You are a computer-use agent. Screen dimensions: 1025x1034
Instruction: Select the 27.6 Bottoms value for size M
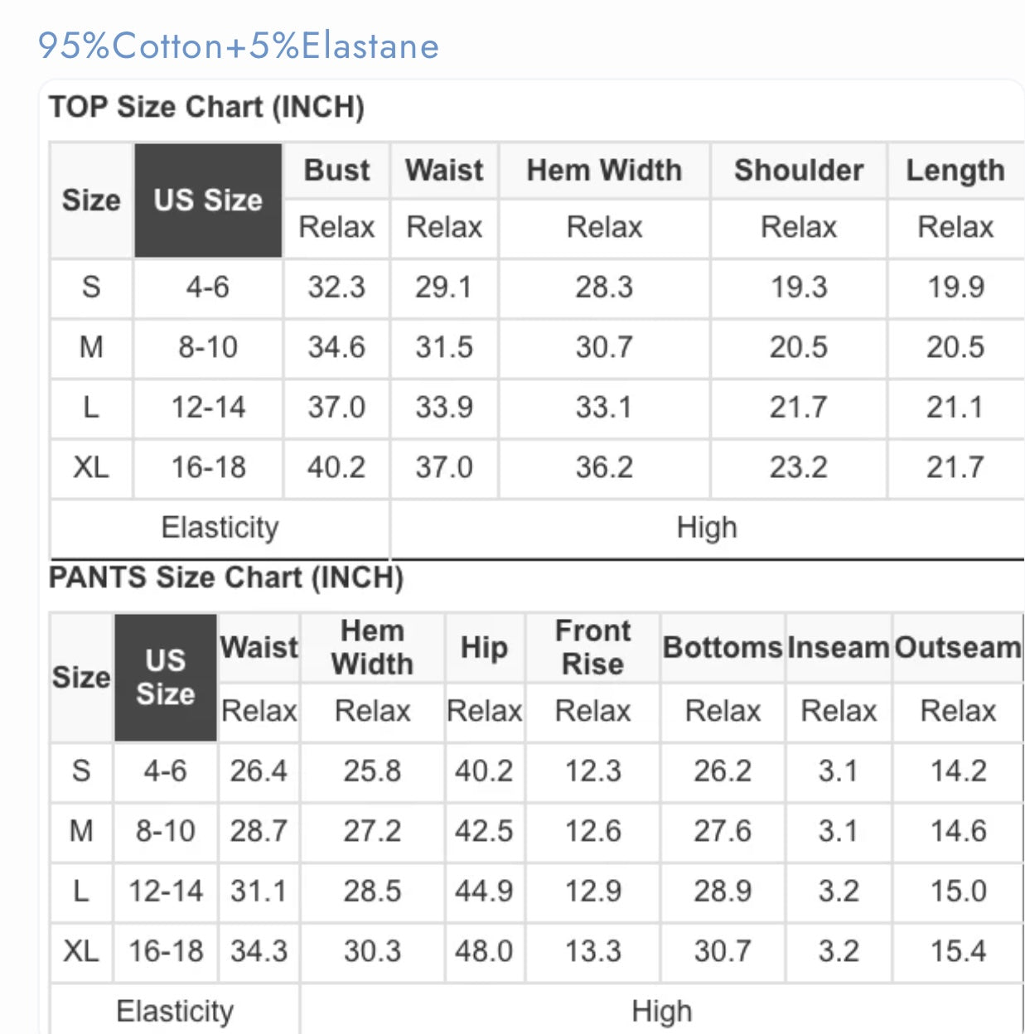723,831
